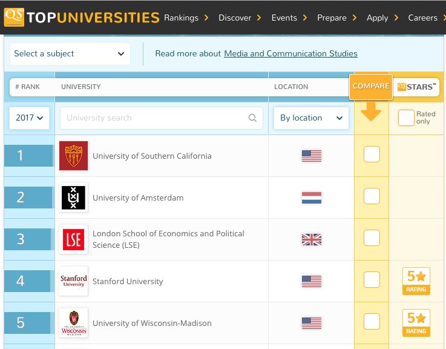Click rank number 3 cell
446x349 pixels.
(28, 239)
